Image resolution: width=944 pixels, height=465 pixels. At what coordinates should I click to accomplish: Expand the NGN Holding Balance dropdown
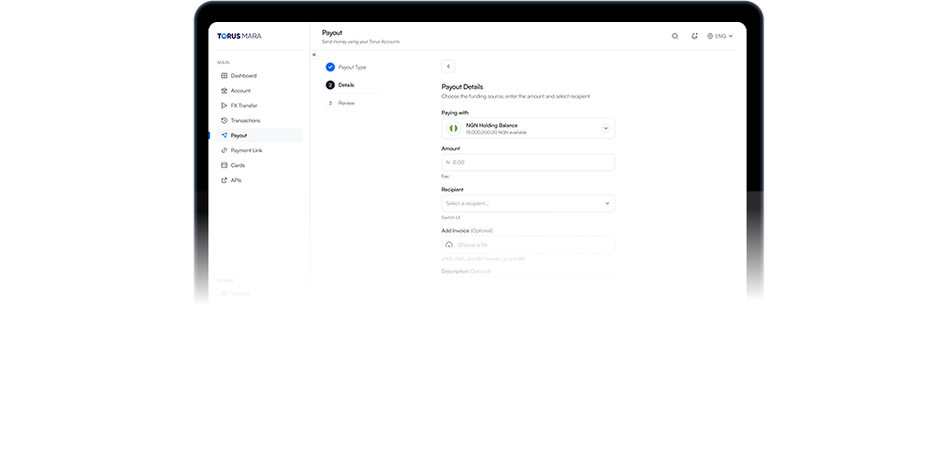tap(605, 128)
